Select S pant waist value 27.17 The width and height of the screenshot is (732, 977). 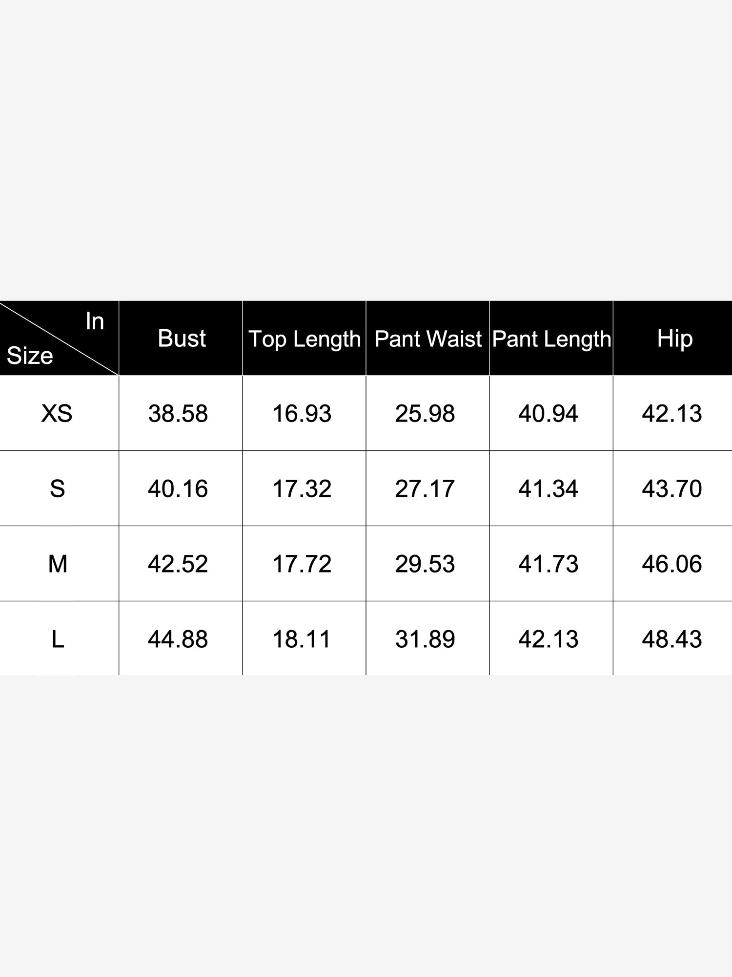[425, 489]
